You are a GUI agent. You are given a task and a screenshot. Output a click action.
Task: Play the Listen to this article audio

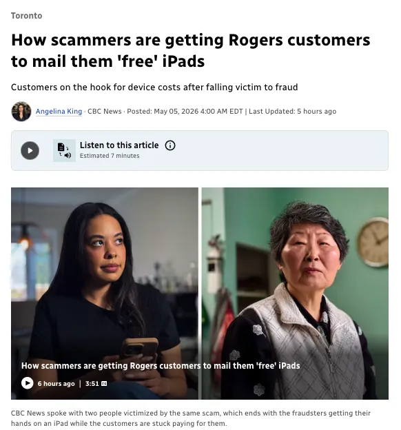(x=30, y=150)
